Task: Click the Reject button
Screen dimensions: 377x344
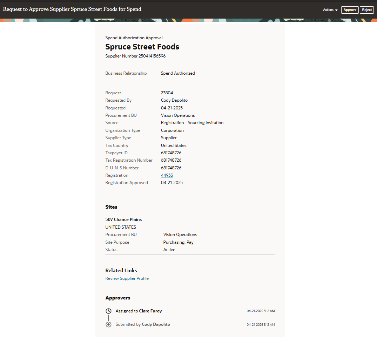Action: 367,10
